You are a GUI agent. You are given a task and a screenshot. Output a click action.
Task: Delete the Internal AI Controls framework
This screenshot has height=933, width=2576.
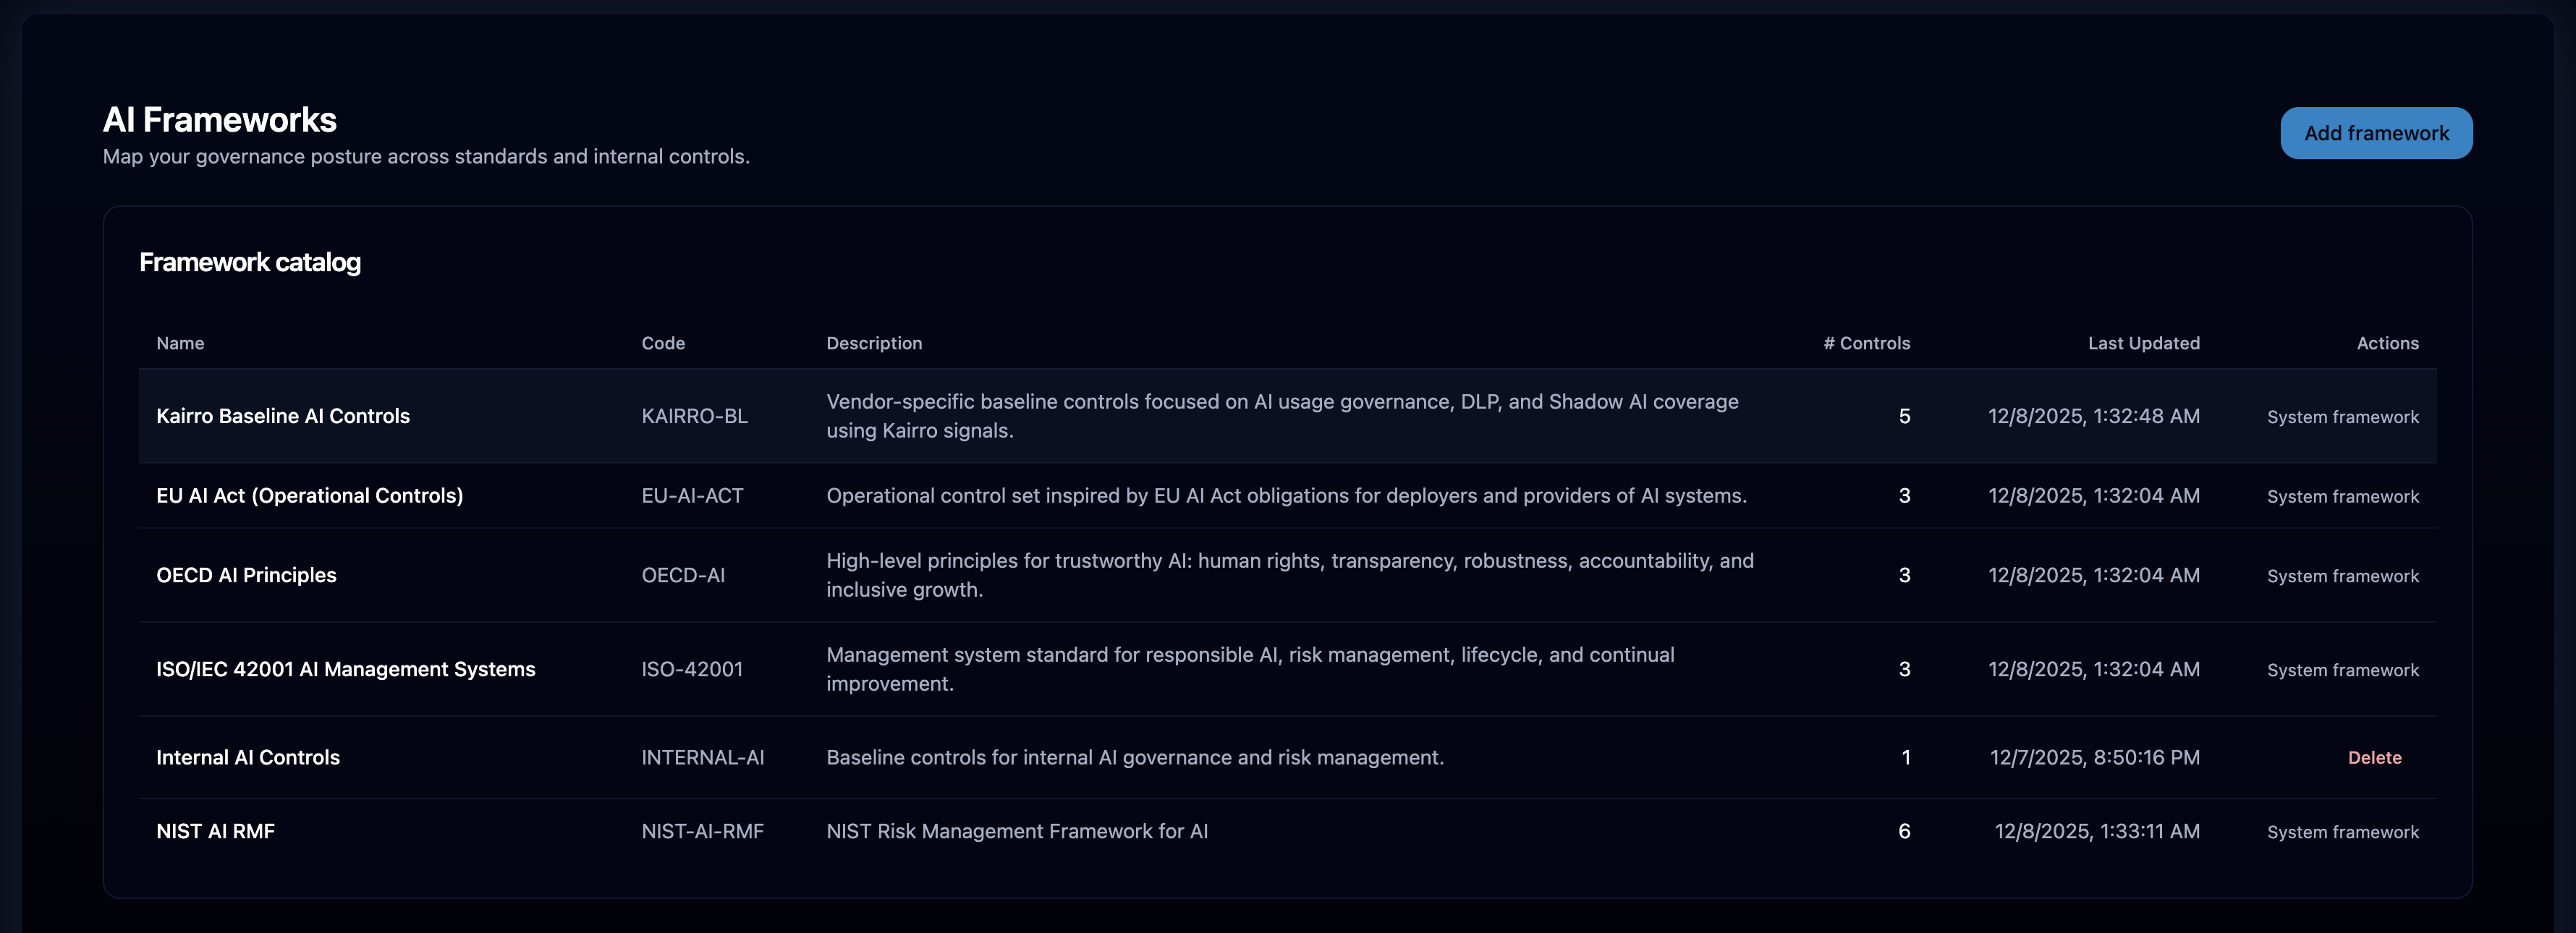pyautogui.click(x=2374, y=758)
